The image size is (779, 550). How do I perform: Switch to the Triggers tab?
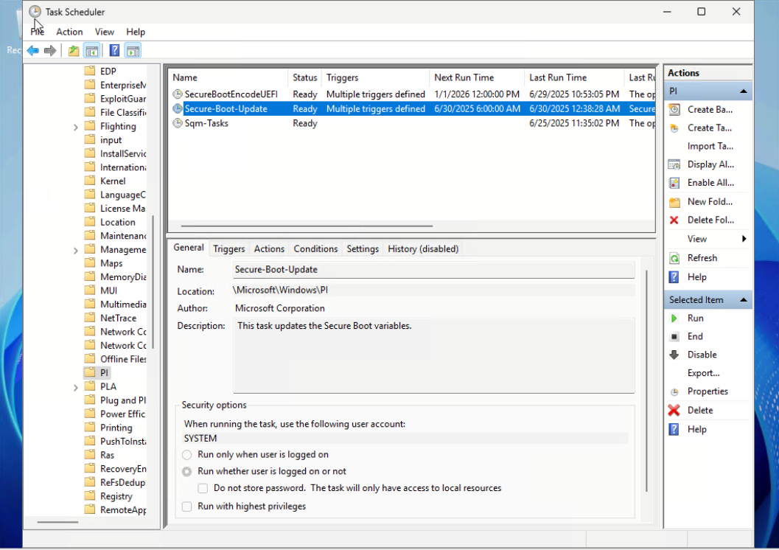228,249
